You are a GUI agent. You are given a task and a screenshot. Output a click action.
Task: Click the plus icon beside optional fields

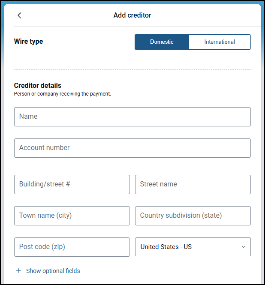coord(18,271)
